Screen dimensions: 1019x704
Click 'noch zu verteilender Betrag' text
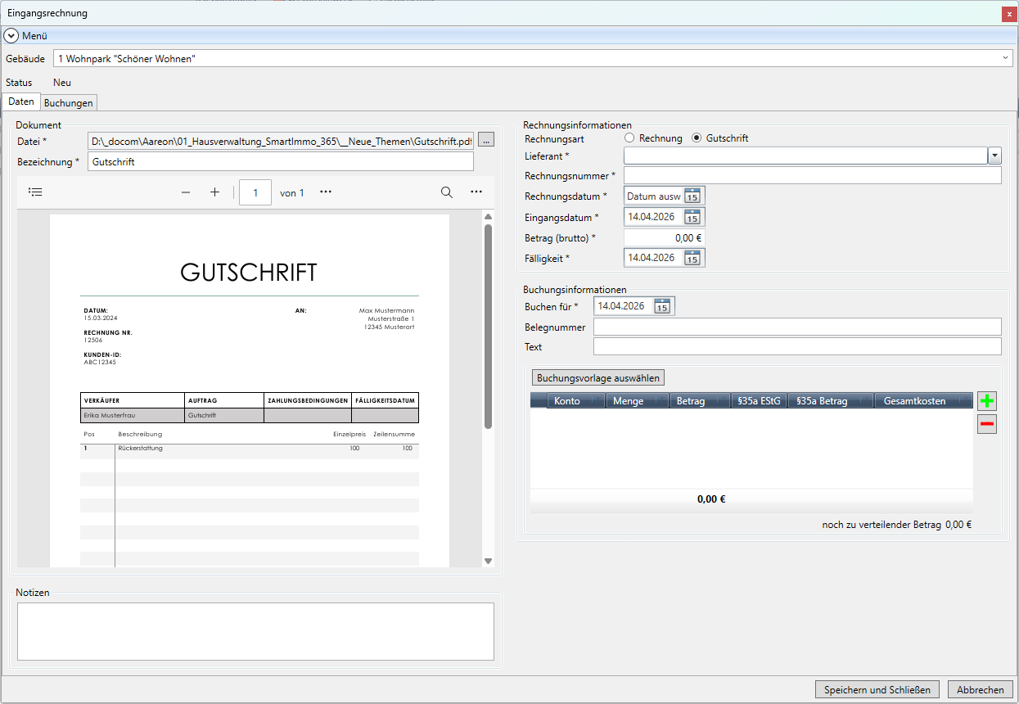click(881, 525)
